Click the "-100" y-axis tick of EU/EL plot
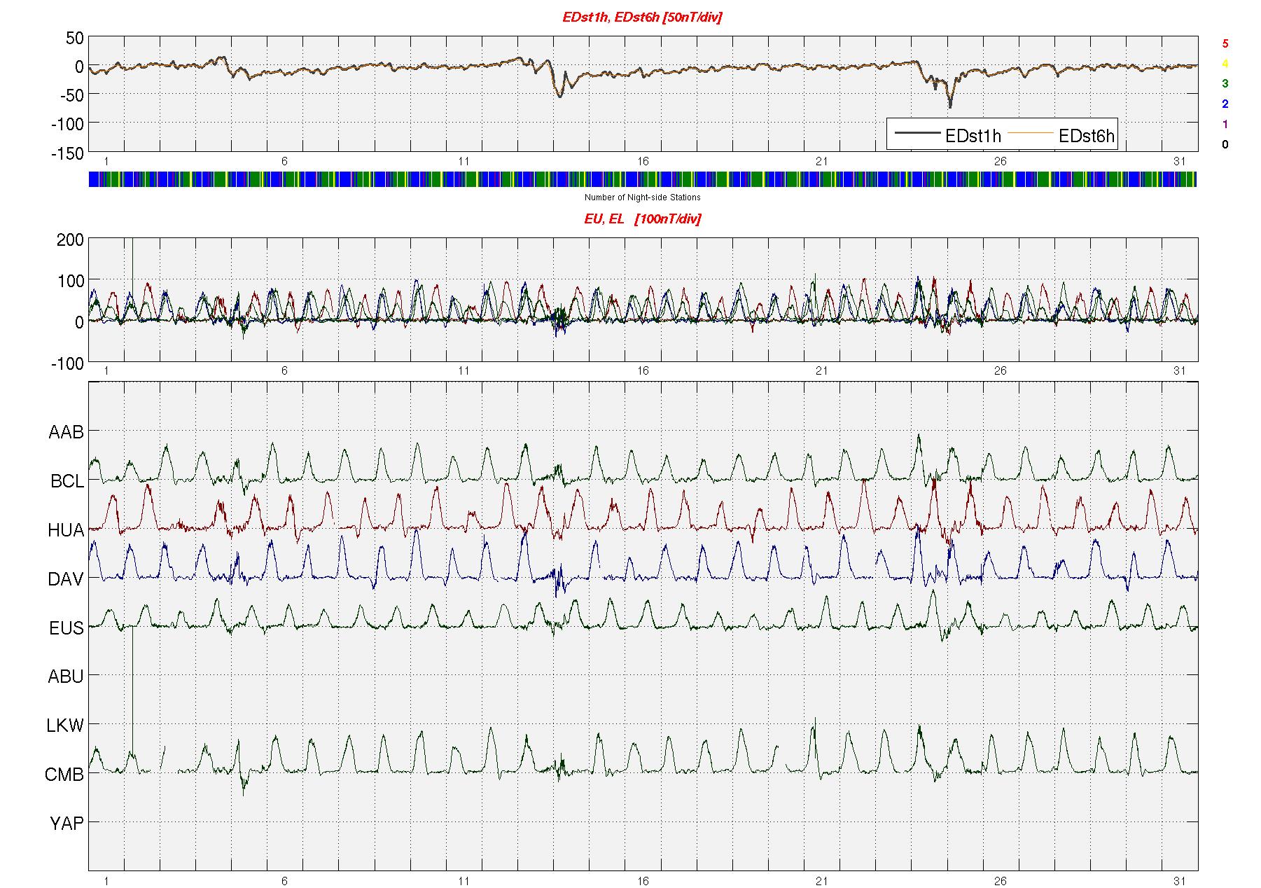This screenshot has width=1261, height=888. (x=67, y=364)
